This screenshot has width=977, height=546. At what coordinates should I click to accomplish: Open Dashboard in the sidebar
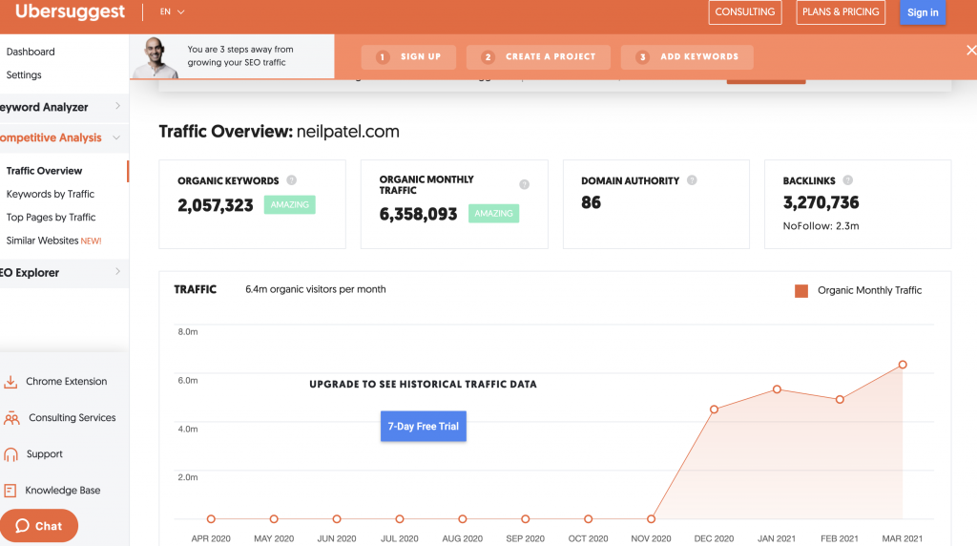[x=31, y=52]
